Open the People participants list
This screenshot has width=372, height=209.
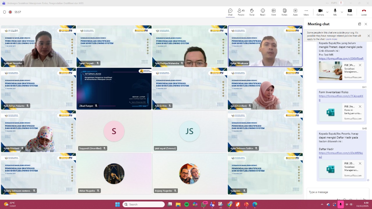241,12
